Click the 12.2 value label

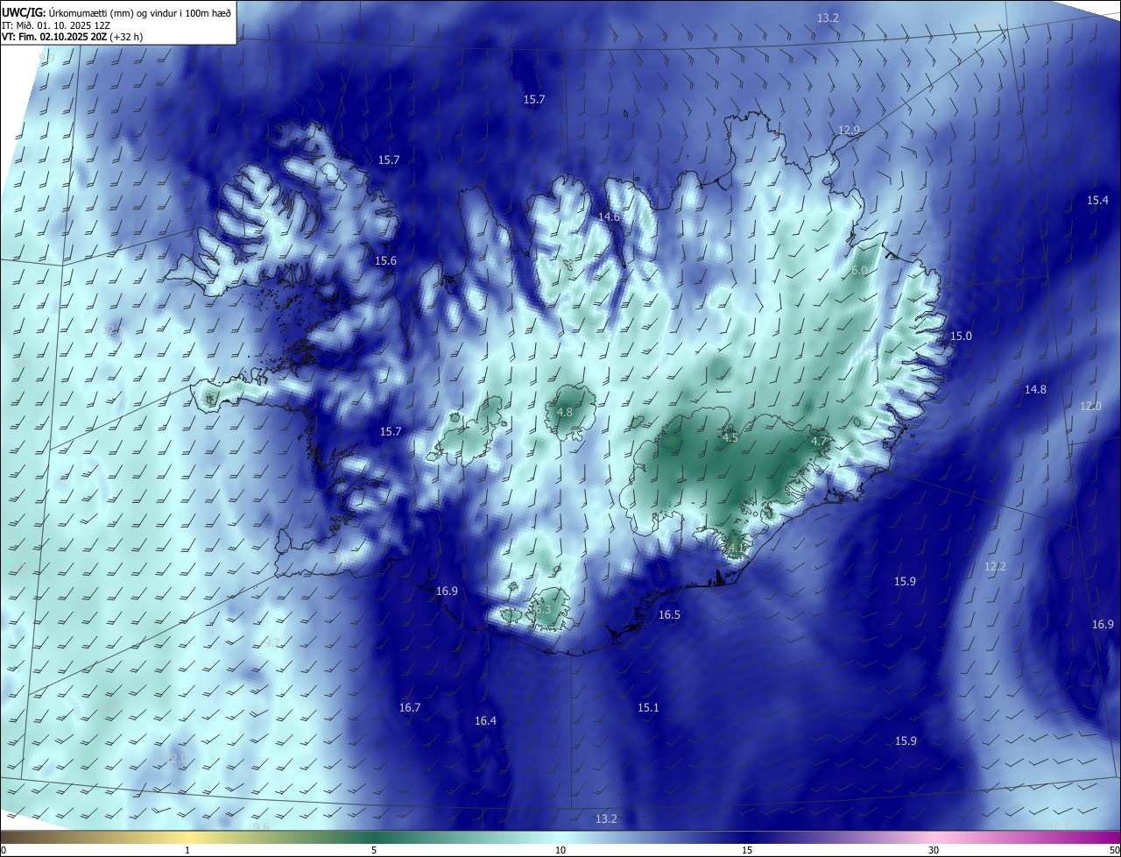pyautogui.click(x=995, y=567)
